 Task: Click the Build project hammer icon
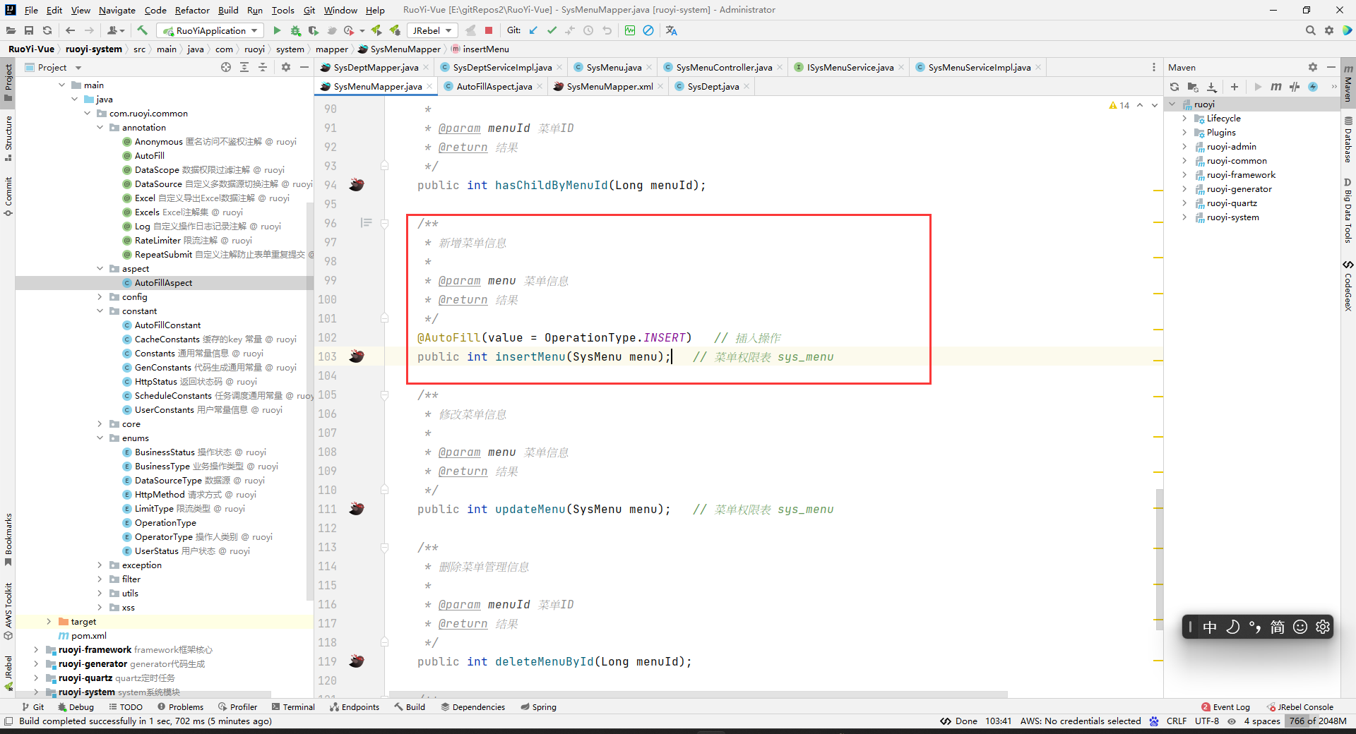pos(142,30)
